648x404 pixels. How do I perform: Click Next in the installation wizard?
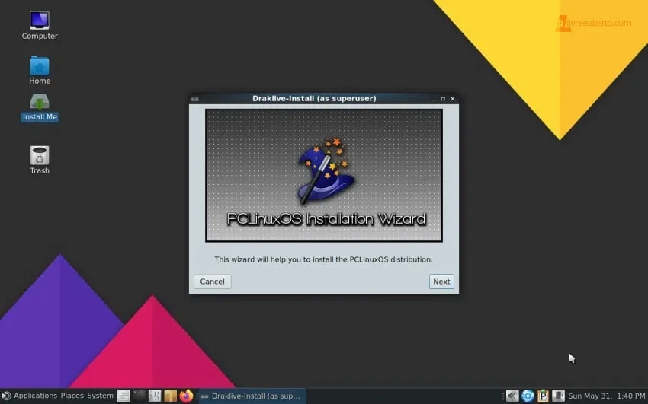point(441,282)
